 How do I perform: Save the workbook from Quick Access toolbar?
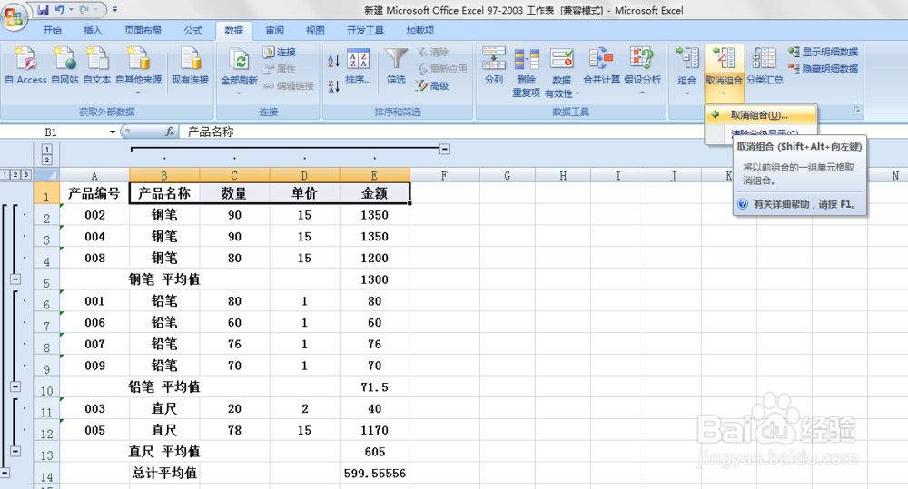tap(44, 10)
